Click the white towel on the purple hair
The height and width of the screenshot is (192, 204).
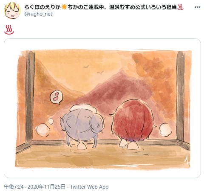pyautogui.click(x=83, y=108)
